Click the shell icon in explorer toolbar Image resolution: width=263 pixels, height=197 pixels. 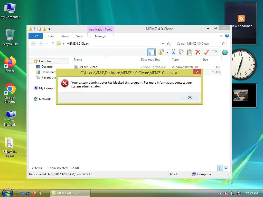coord(224,52)
